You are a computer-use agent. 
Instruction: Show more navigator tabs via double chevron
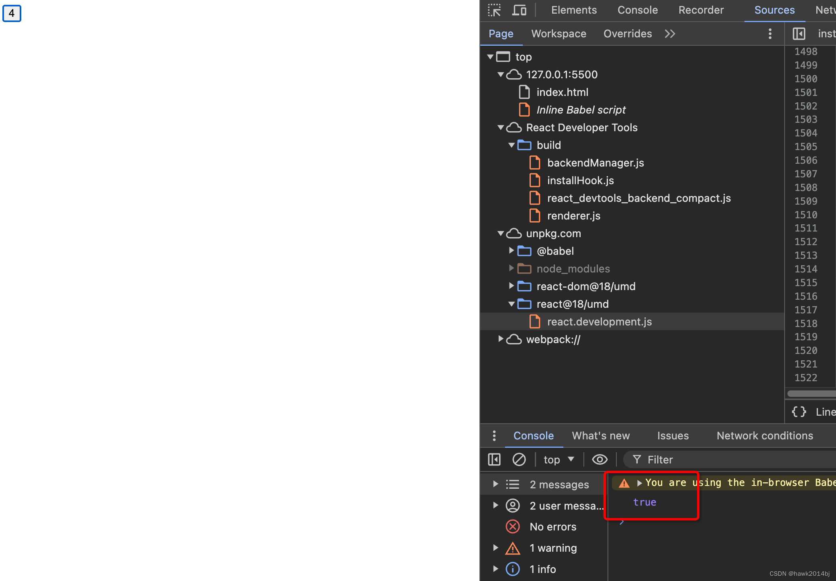(670, 34)
